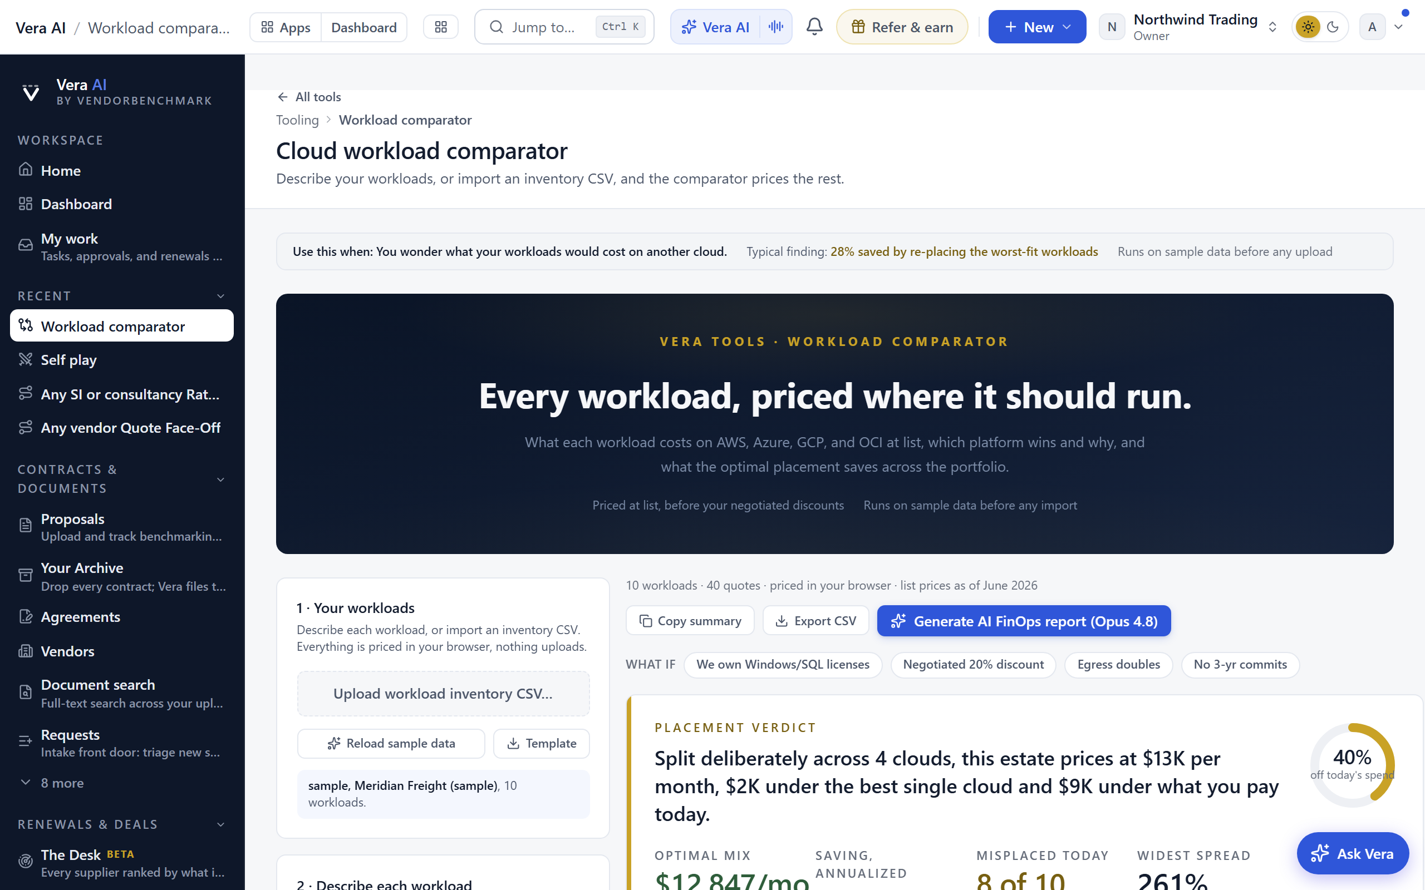1425x890 pixels.
Task: Open Northwind Trading workspace switcher
Action: pos(1190,27)
